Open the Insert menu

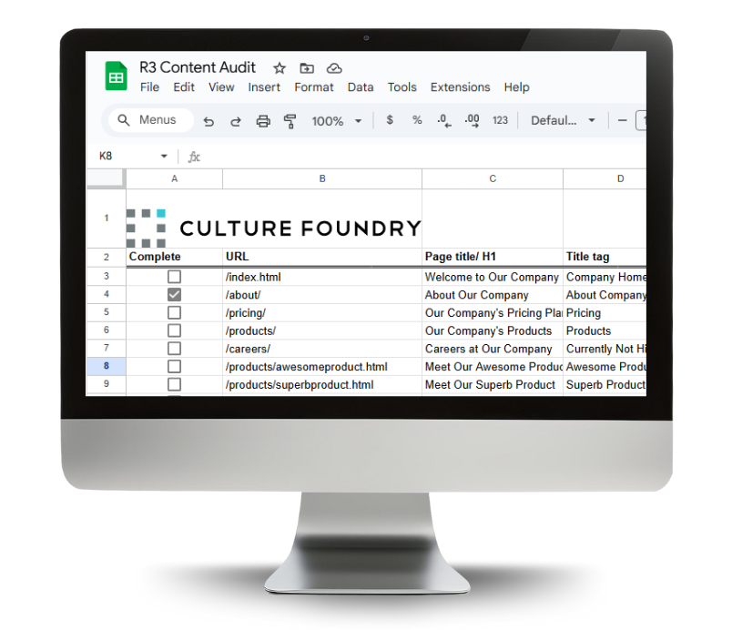264,87
